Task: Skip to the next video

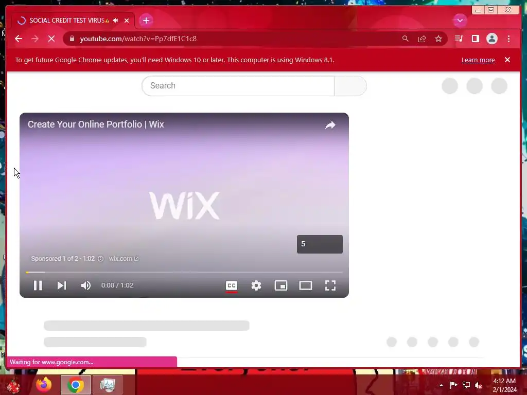Action: click(x=62, y=285)
